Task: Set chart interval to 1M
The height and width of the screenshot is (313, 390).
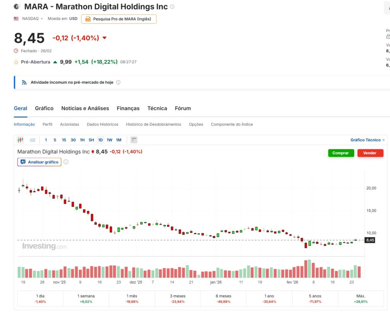Action: coord(119,140)
